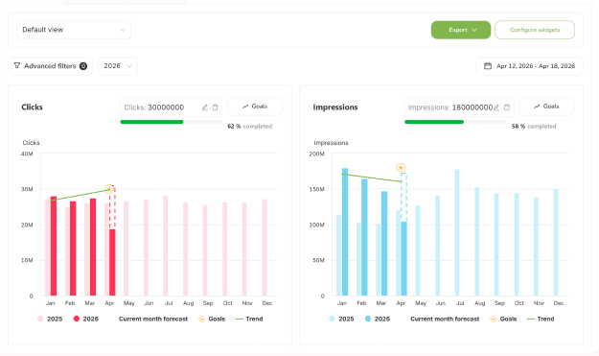Toggle Current month forecast in Impressions chart

coord(445,319)
